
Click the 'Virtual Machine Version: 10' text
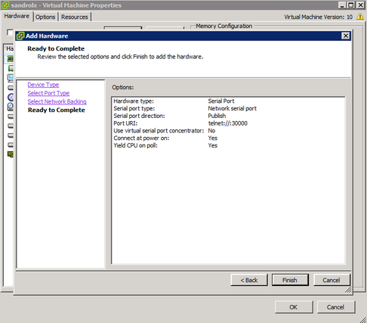(x=318, y=17)
